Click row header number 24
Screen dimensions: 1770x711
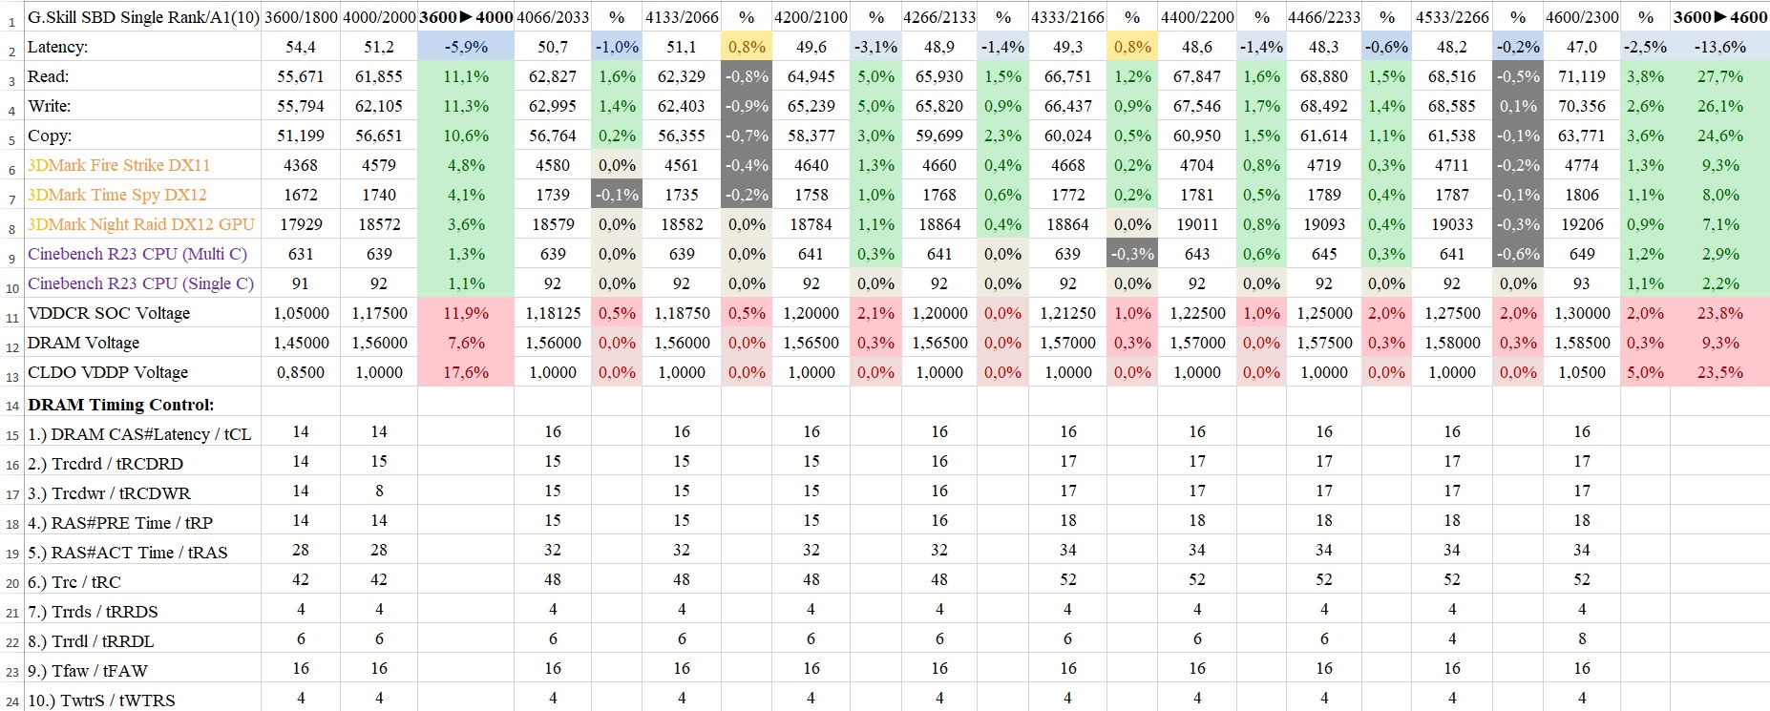11,701
